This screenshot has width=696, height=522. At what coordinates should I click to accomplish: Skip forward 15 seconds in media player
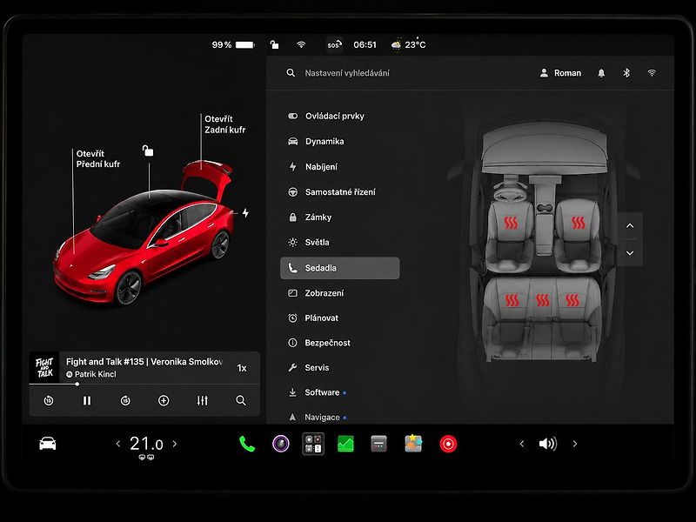point(125,400)
